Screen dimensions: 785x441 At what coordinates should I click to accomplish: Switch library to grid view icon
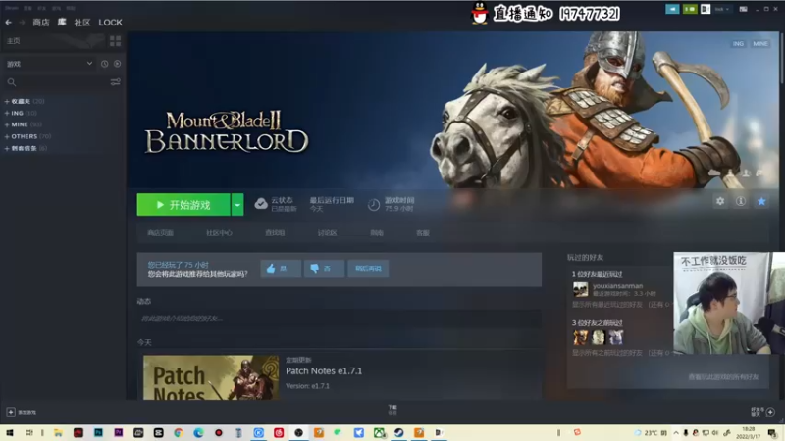click(x=115, y=41)
